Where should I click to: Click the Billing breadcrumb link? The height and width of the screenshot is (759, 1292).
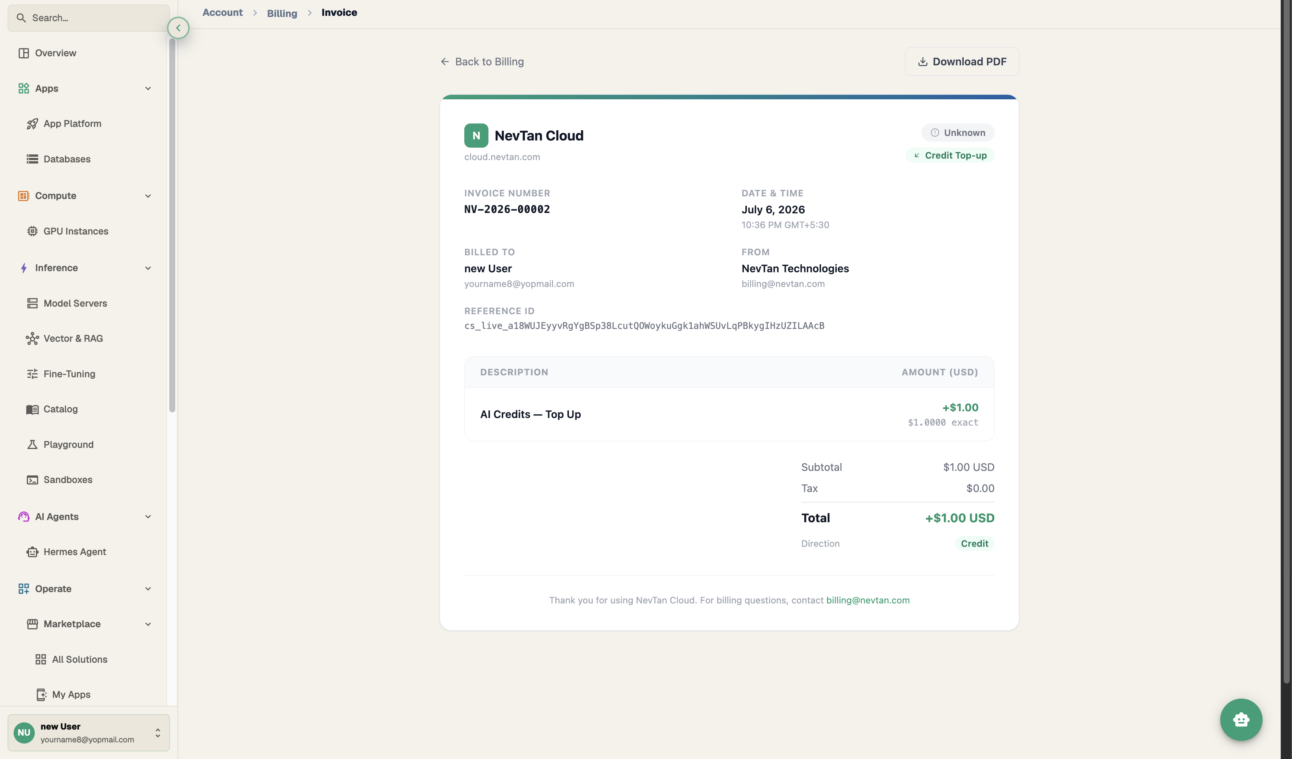282,13
